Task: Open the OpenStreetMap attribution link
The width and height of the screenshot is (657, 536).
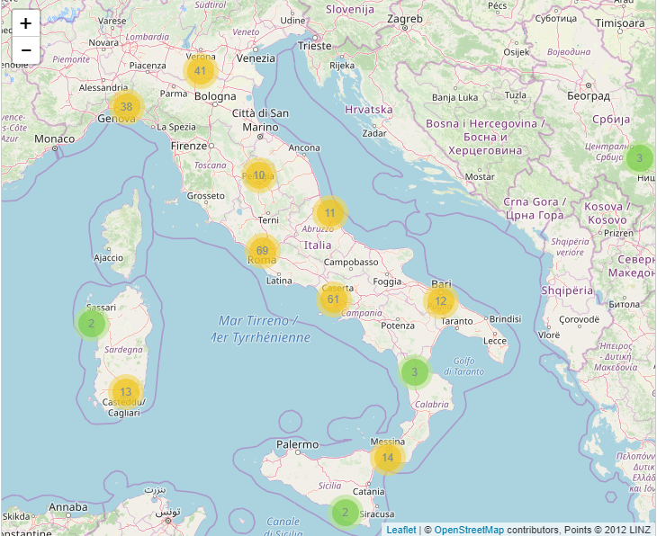Action: [x=469, y=530]
